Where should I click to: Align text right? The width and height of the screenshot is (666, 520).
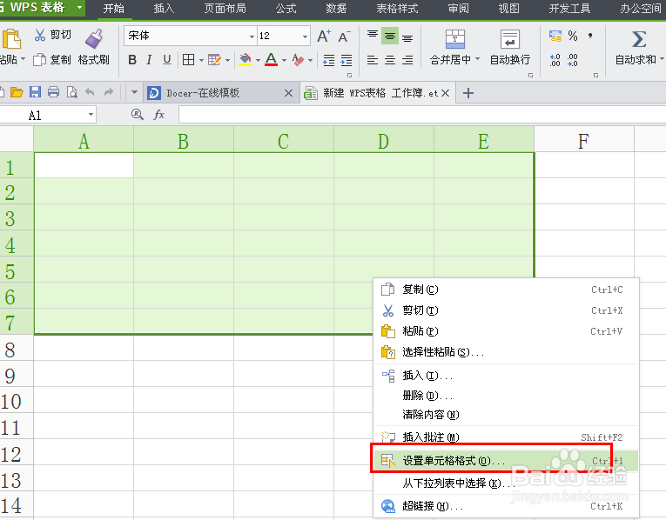pos(407,60)
